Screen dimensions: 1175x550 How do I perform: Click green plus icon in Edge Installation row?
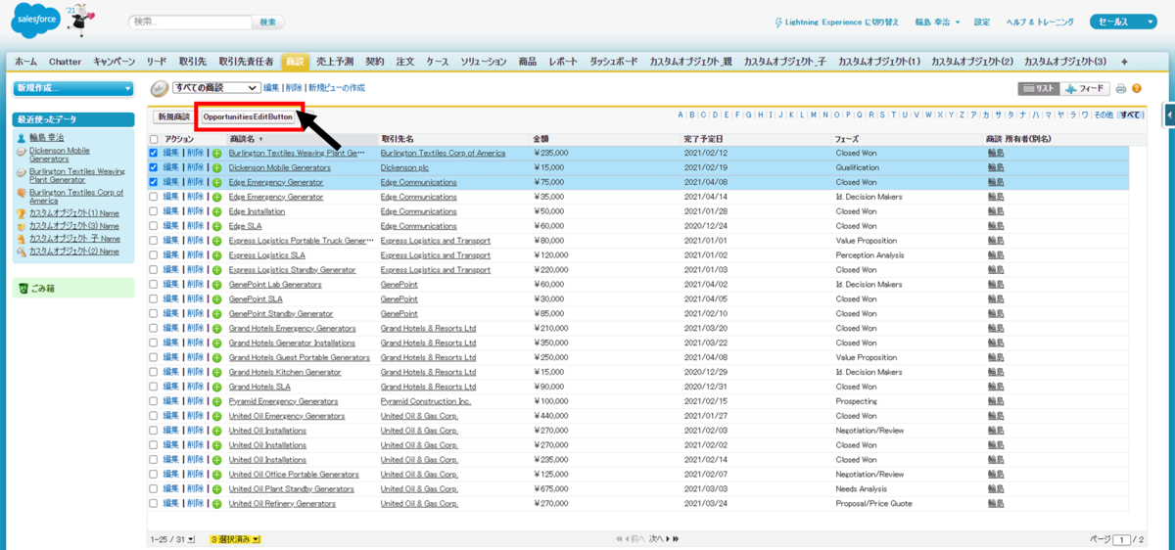[x=217, y=211]
